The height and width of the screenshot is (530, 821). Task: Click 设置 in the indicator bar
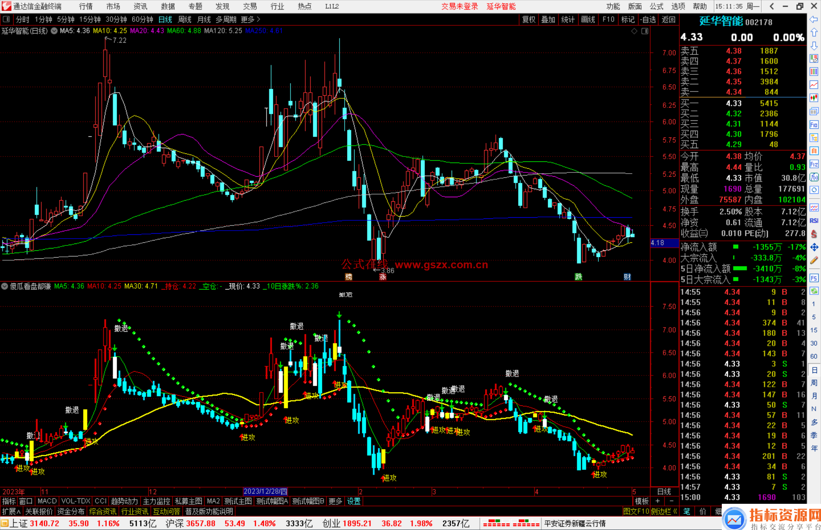pyautogui.click(x=353, y=501)
